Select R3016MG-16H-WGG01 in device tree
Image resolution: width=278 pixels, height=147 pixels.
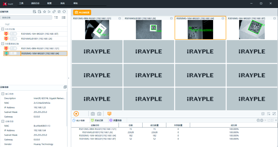(x=39, y=34)
